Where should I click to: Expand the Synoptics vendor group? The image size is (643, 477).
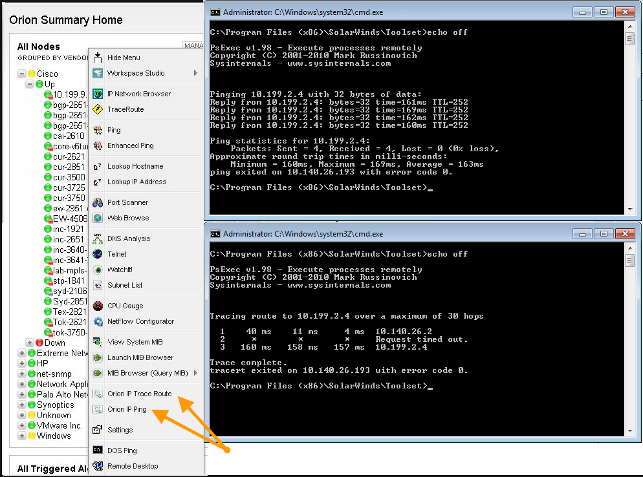22,405
